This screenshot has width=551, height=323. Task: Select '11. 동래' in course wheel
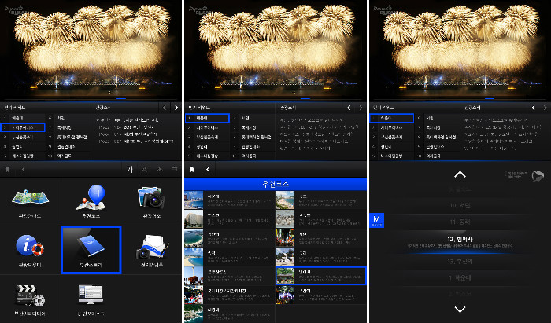tap(460, 222)
